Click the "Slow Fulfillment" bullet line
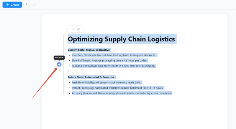 pos(109,60)
